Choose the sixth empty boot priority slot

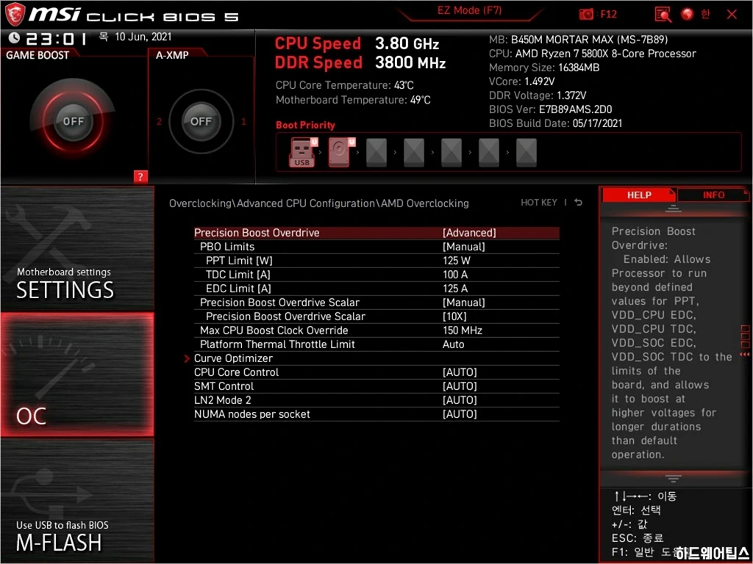click(x=488, y=153)
